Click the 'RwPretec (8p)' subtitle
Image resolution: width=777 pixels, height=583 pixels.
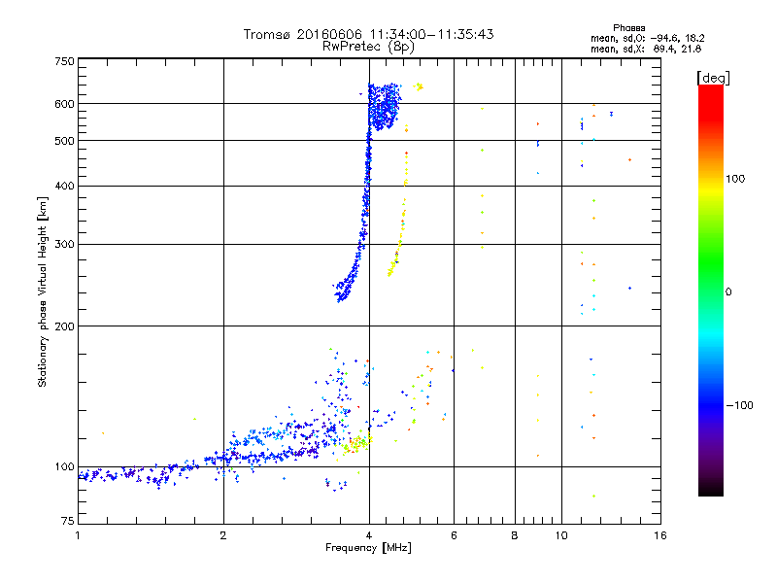click(x=368, y=47)
